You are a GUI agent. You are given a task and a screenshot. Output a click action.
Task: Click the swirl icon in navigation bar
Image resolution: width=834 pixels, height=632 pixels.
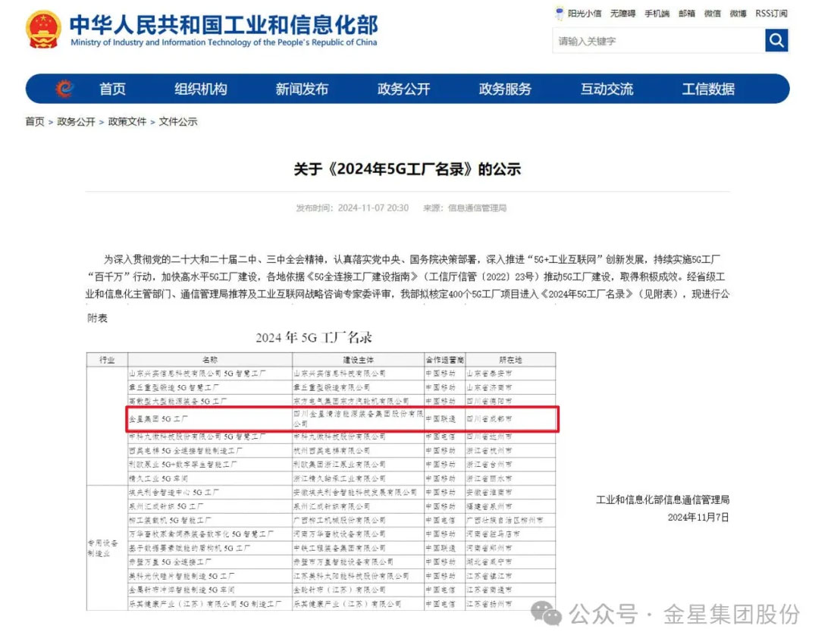pos(64,88)
